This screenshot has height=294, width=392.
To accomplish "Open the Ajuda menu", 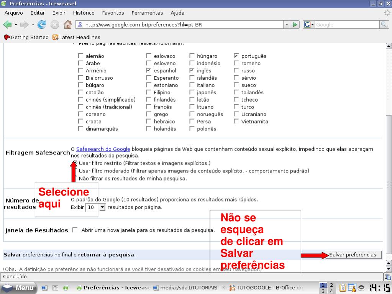I will coord(177,13).
